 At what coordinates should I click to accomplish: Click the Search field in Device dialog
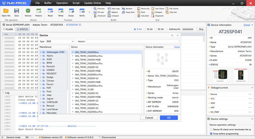click(x=132, y=41)
